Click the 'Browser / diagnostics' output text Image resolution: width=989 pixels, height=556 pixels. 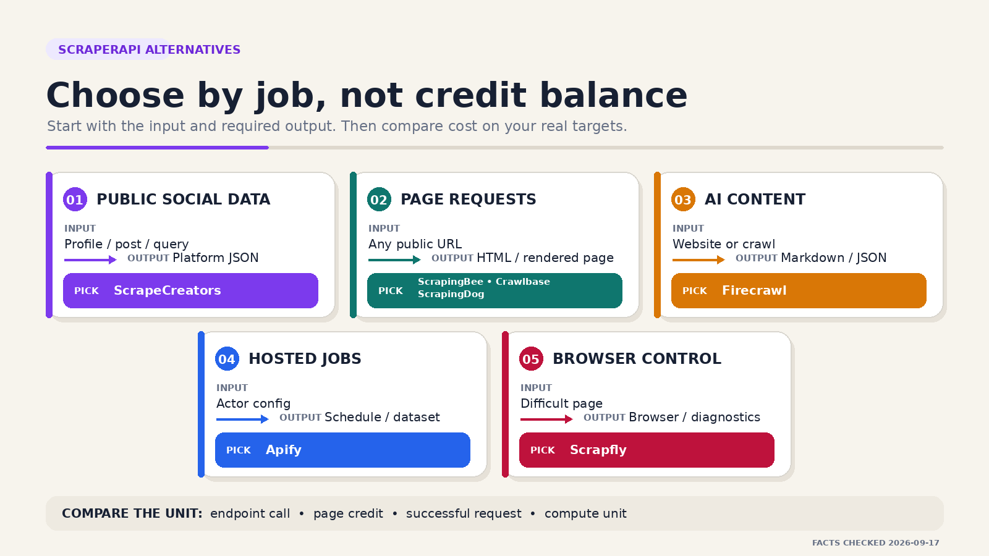pyautogui.click(x=695, y=417)
